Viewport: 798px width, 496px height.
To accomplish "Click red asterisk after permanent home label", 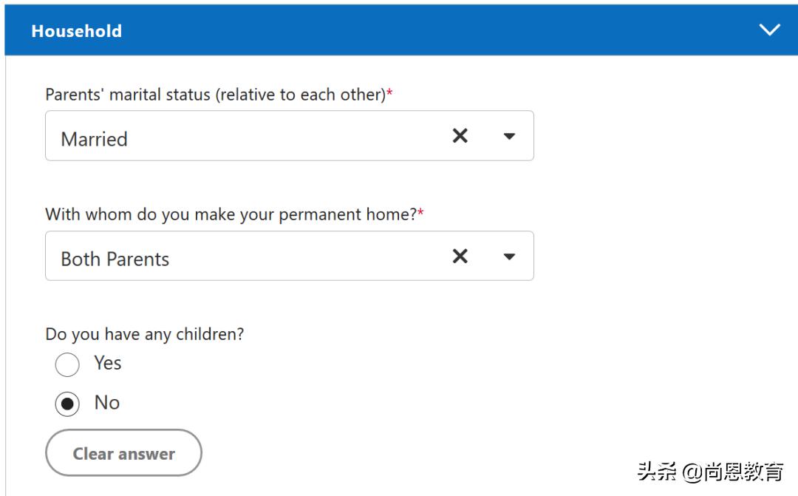I will [421, 214].
